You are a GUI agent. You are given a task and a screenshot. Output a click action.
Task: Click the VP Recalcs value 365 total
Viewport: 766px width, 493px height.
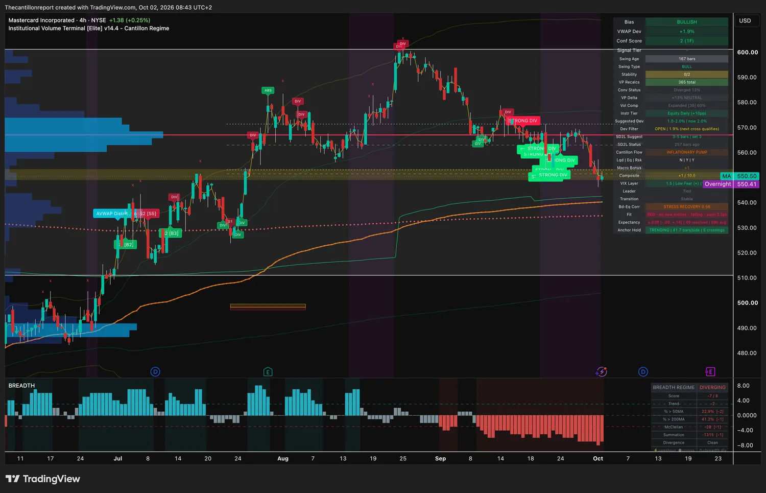[x=687, y=82]
